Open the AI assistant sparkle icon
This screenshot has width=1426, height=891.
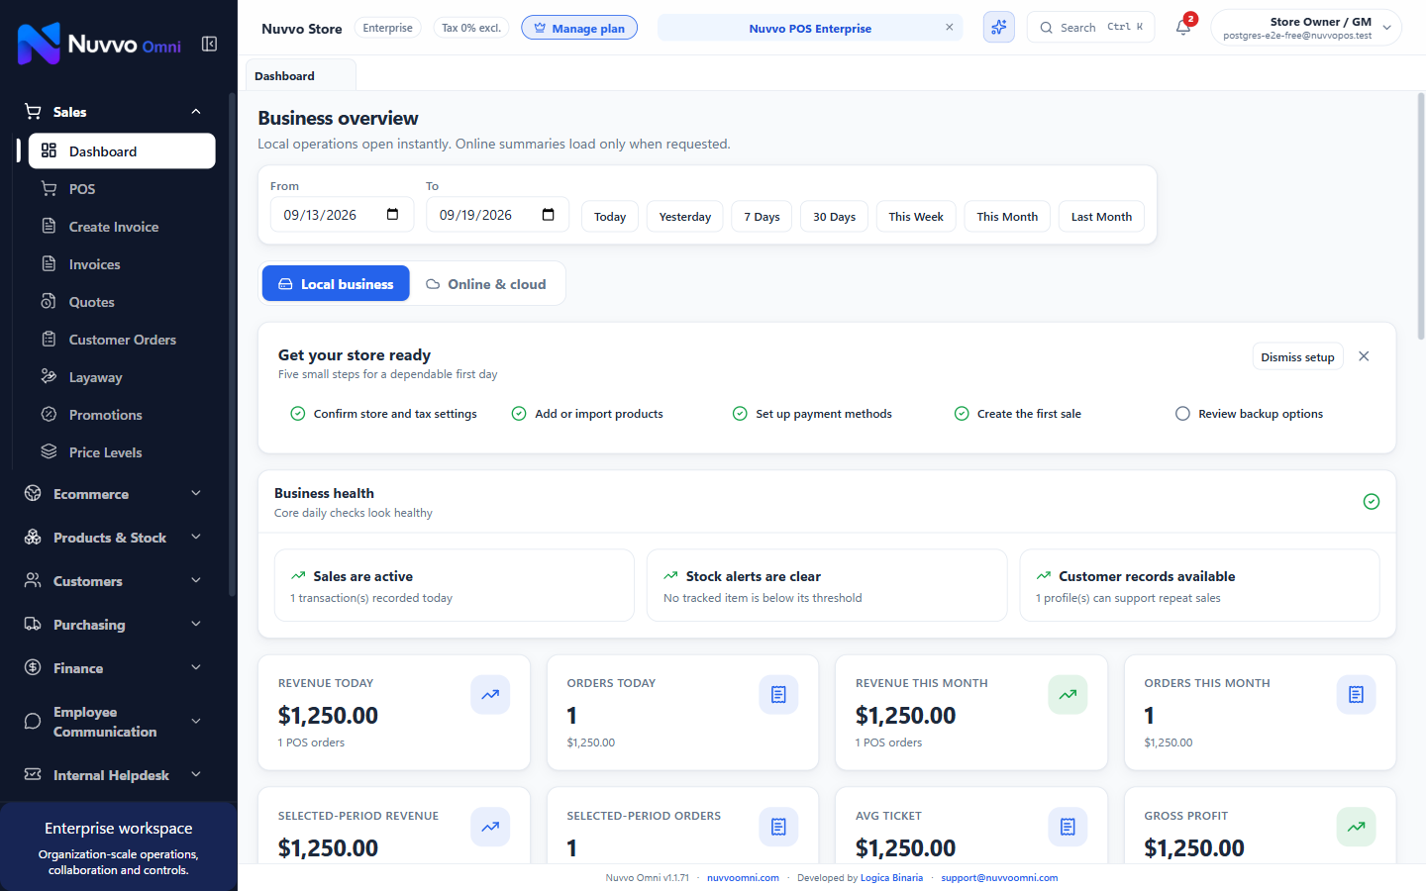[998, 28]
